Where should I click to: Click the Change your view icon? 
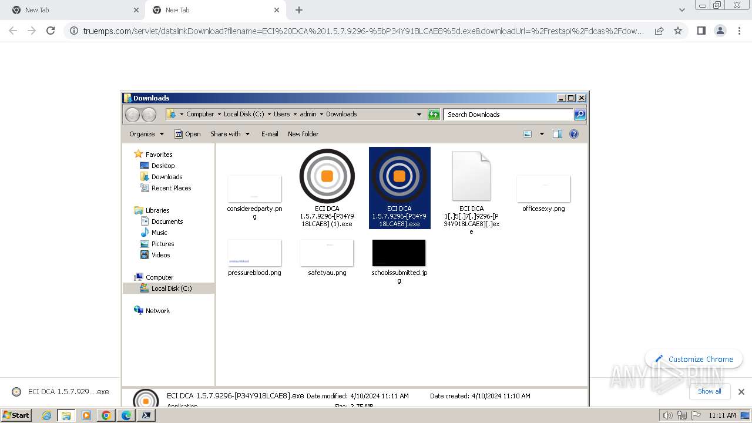point(528,134)
